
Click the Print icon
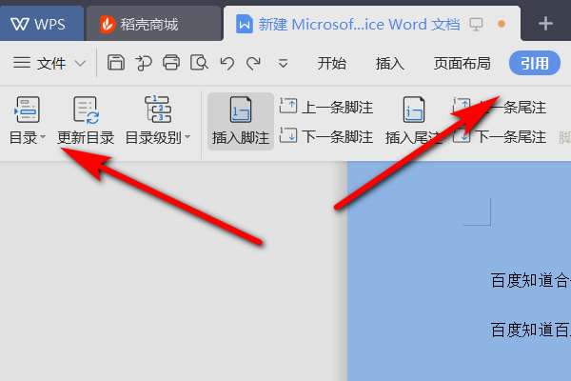point(171,63)
